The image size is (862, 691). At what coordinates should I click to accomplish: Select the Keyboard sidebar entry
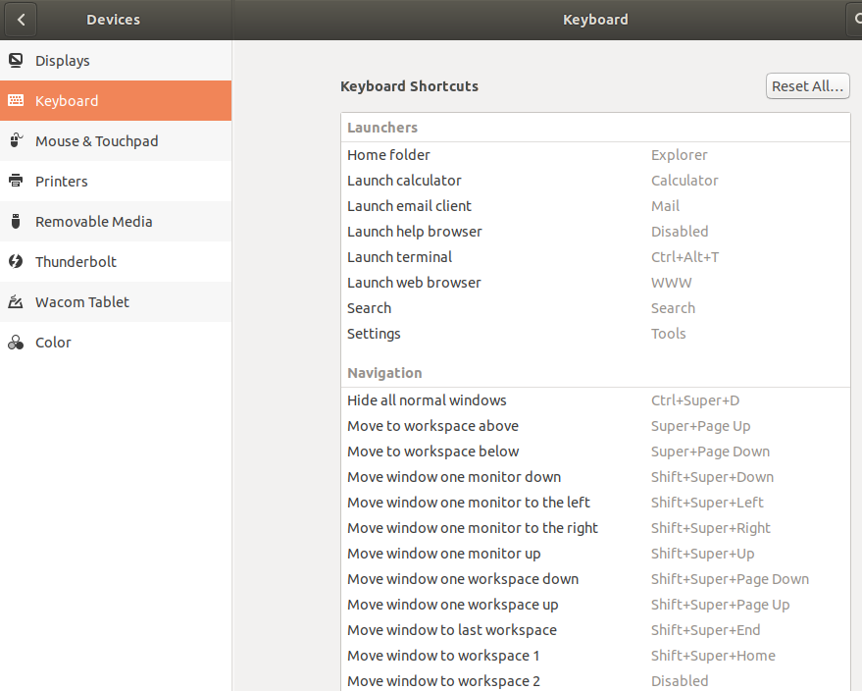(x=116, y=101)
